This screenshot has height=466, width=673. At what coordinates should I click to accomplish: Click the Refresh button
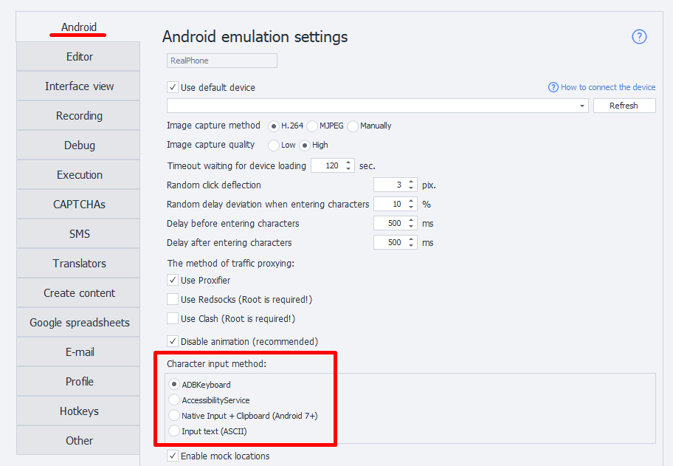(x=624, y=106)
